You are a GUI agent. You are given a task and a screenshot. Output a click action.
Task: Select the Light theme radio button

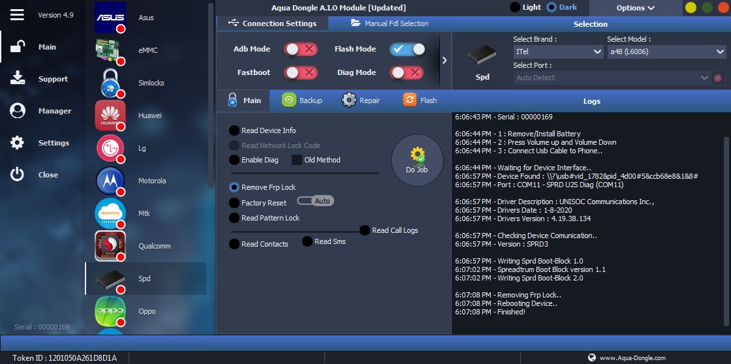[515, 7]
